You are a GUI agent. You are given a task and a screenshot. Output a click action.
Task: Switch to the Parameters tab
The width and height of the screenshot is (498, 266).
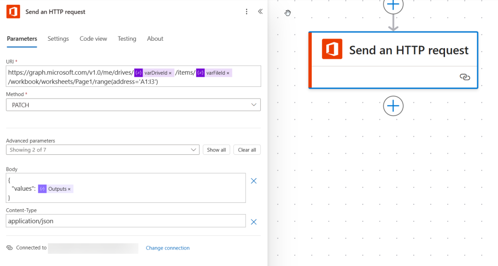(22, 39)
